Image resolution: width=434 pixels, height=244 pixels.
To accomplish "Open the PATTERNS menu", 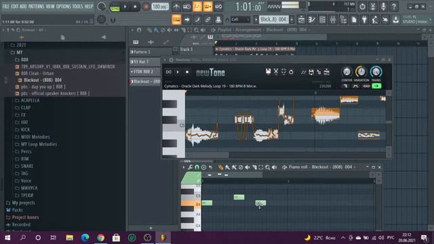I will point(36,6).
